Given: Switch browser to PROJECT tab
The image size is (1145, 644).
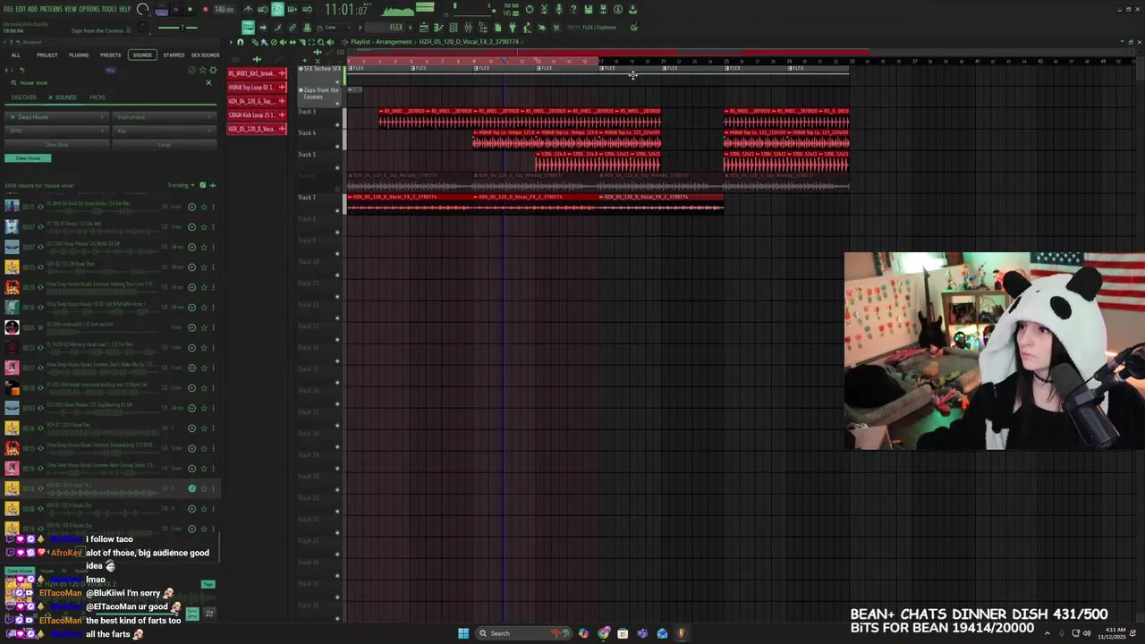Looking at the screenshot, I should 47,55.
